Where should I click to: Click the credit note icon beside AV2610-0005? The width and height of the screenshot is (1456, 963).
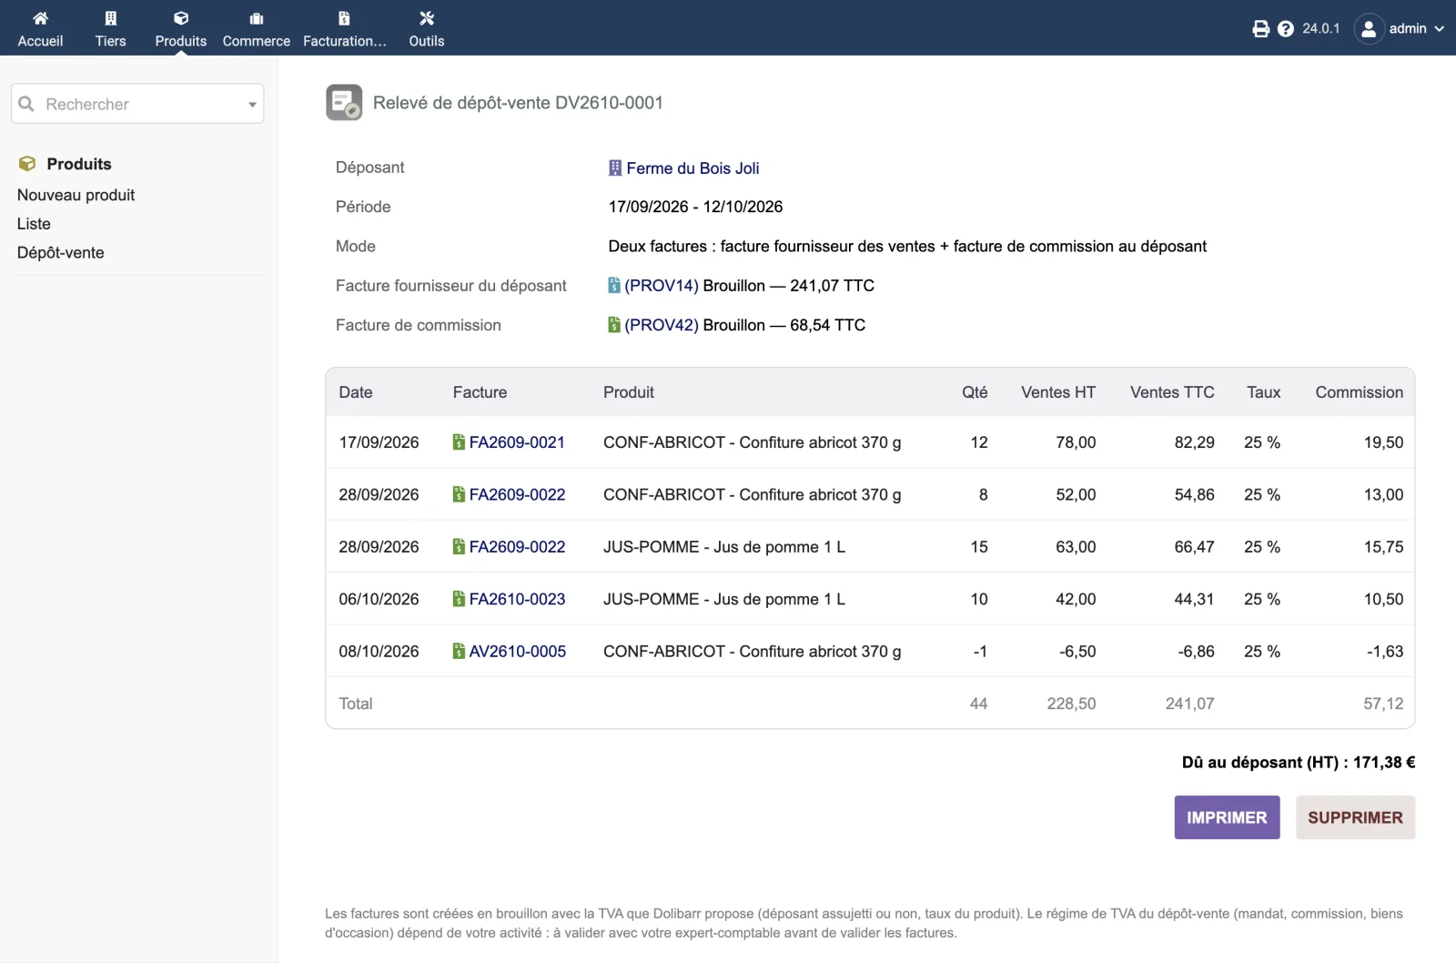[459, 652]
